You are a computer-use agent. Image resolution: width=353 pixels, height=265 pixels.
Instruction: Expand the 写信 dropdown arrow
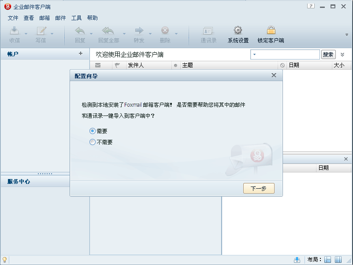(52, 34)
